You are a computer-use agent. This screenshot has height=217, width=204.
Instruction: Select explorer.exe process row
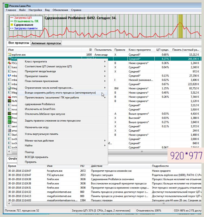coord(104,55)
